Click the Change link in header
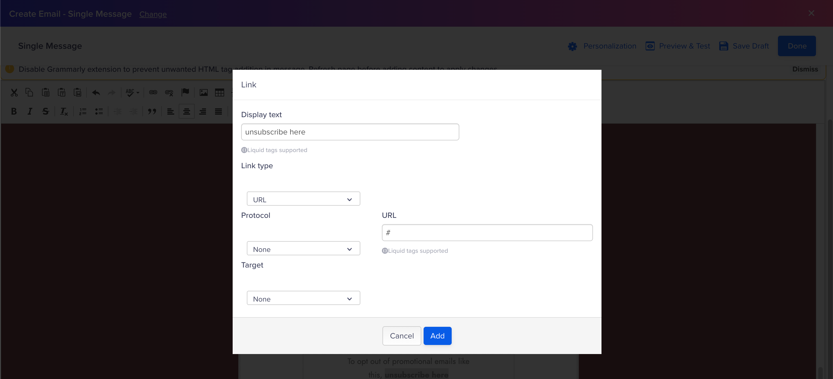 point(153,14)
